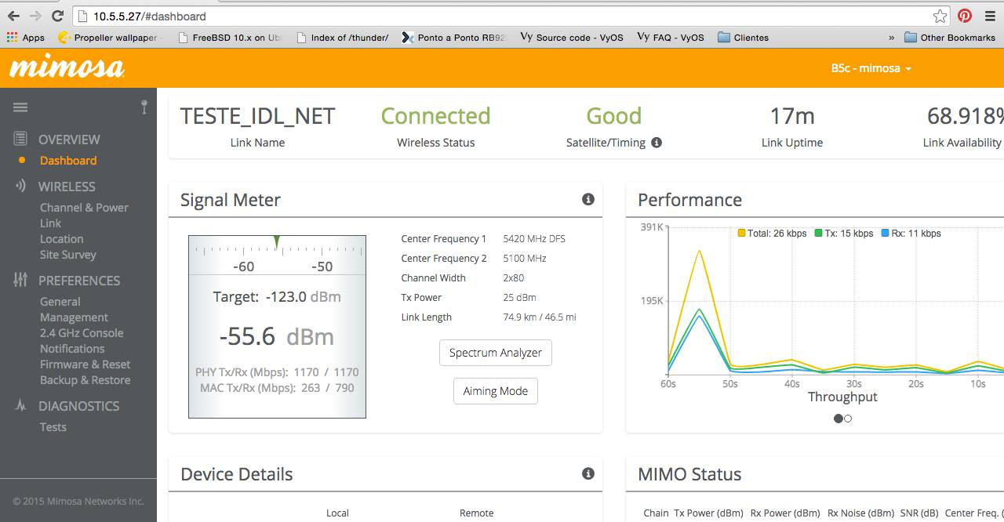Click the Aiming Mode button

pyautogui.click(x=496, y=391)
